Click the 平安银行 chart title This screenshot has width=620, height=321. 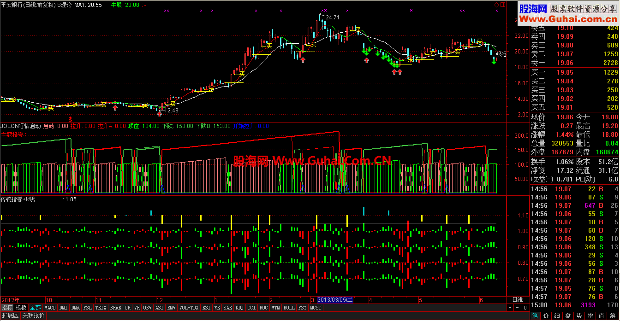coord(12,5)
